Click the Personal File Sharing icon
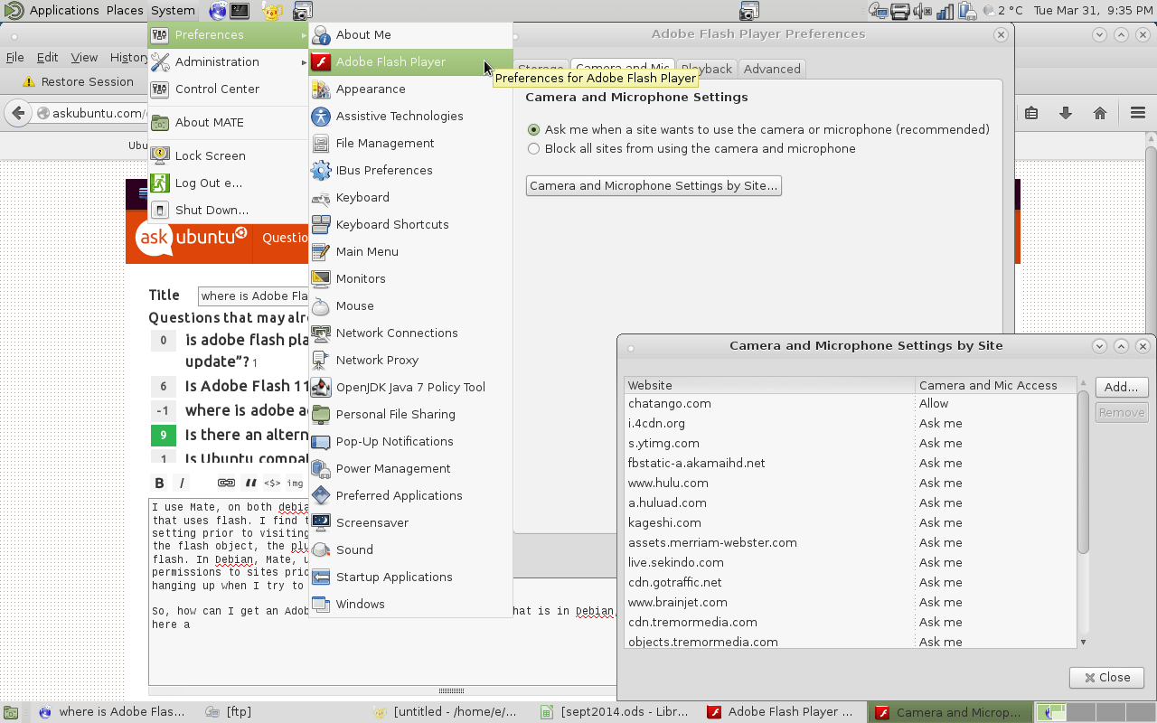The height and width of the screenshot is (723, 1157). click(x=321, y=414)
